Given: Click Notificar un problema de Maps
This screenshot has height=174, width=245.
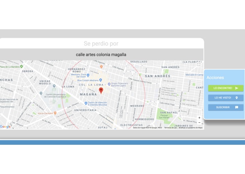Looking at the screenshot, I should point(190,128).
